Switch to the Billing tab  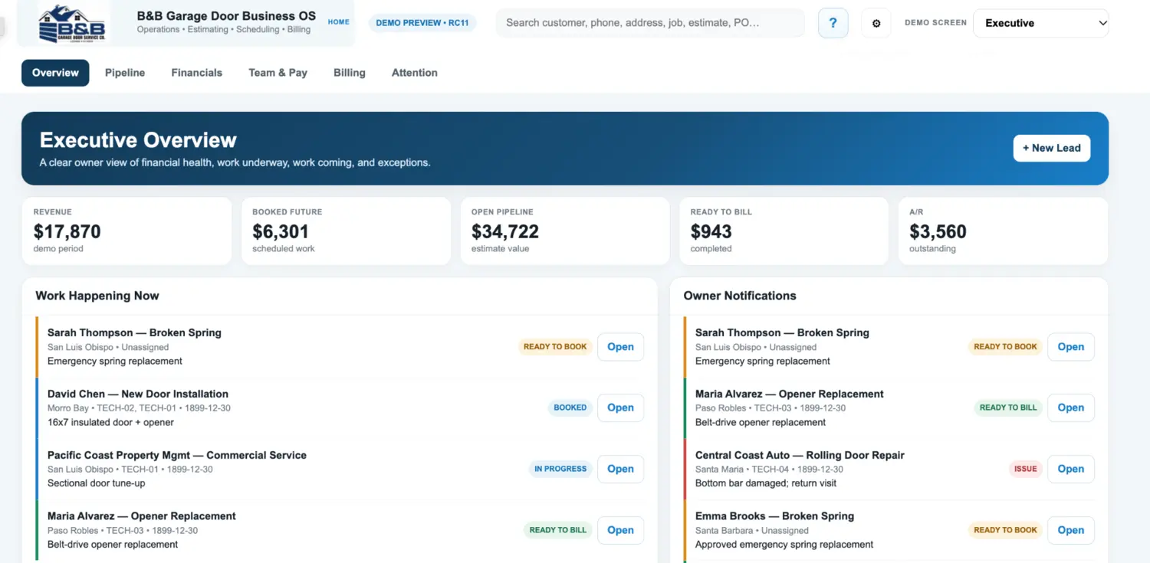click(x=350, y=73)
